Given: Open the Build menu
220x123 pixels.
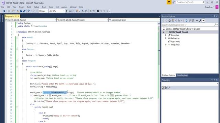Looking at the screenshot, I should 29,7.
